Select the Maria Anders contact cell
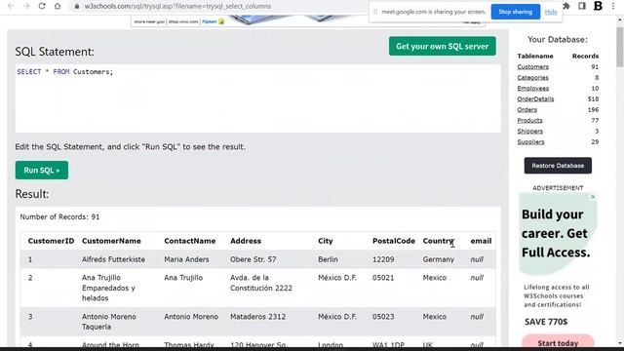Image resolution: width=624 pixels, height=351 pixels. 186,259
